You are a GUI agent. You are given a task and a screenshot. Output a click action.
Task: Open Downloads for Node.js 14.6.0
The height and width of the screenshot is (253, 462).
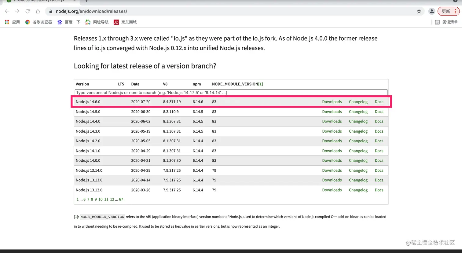[x=332, y=102]
